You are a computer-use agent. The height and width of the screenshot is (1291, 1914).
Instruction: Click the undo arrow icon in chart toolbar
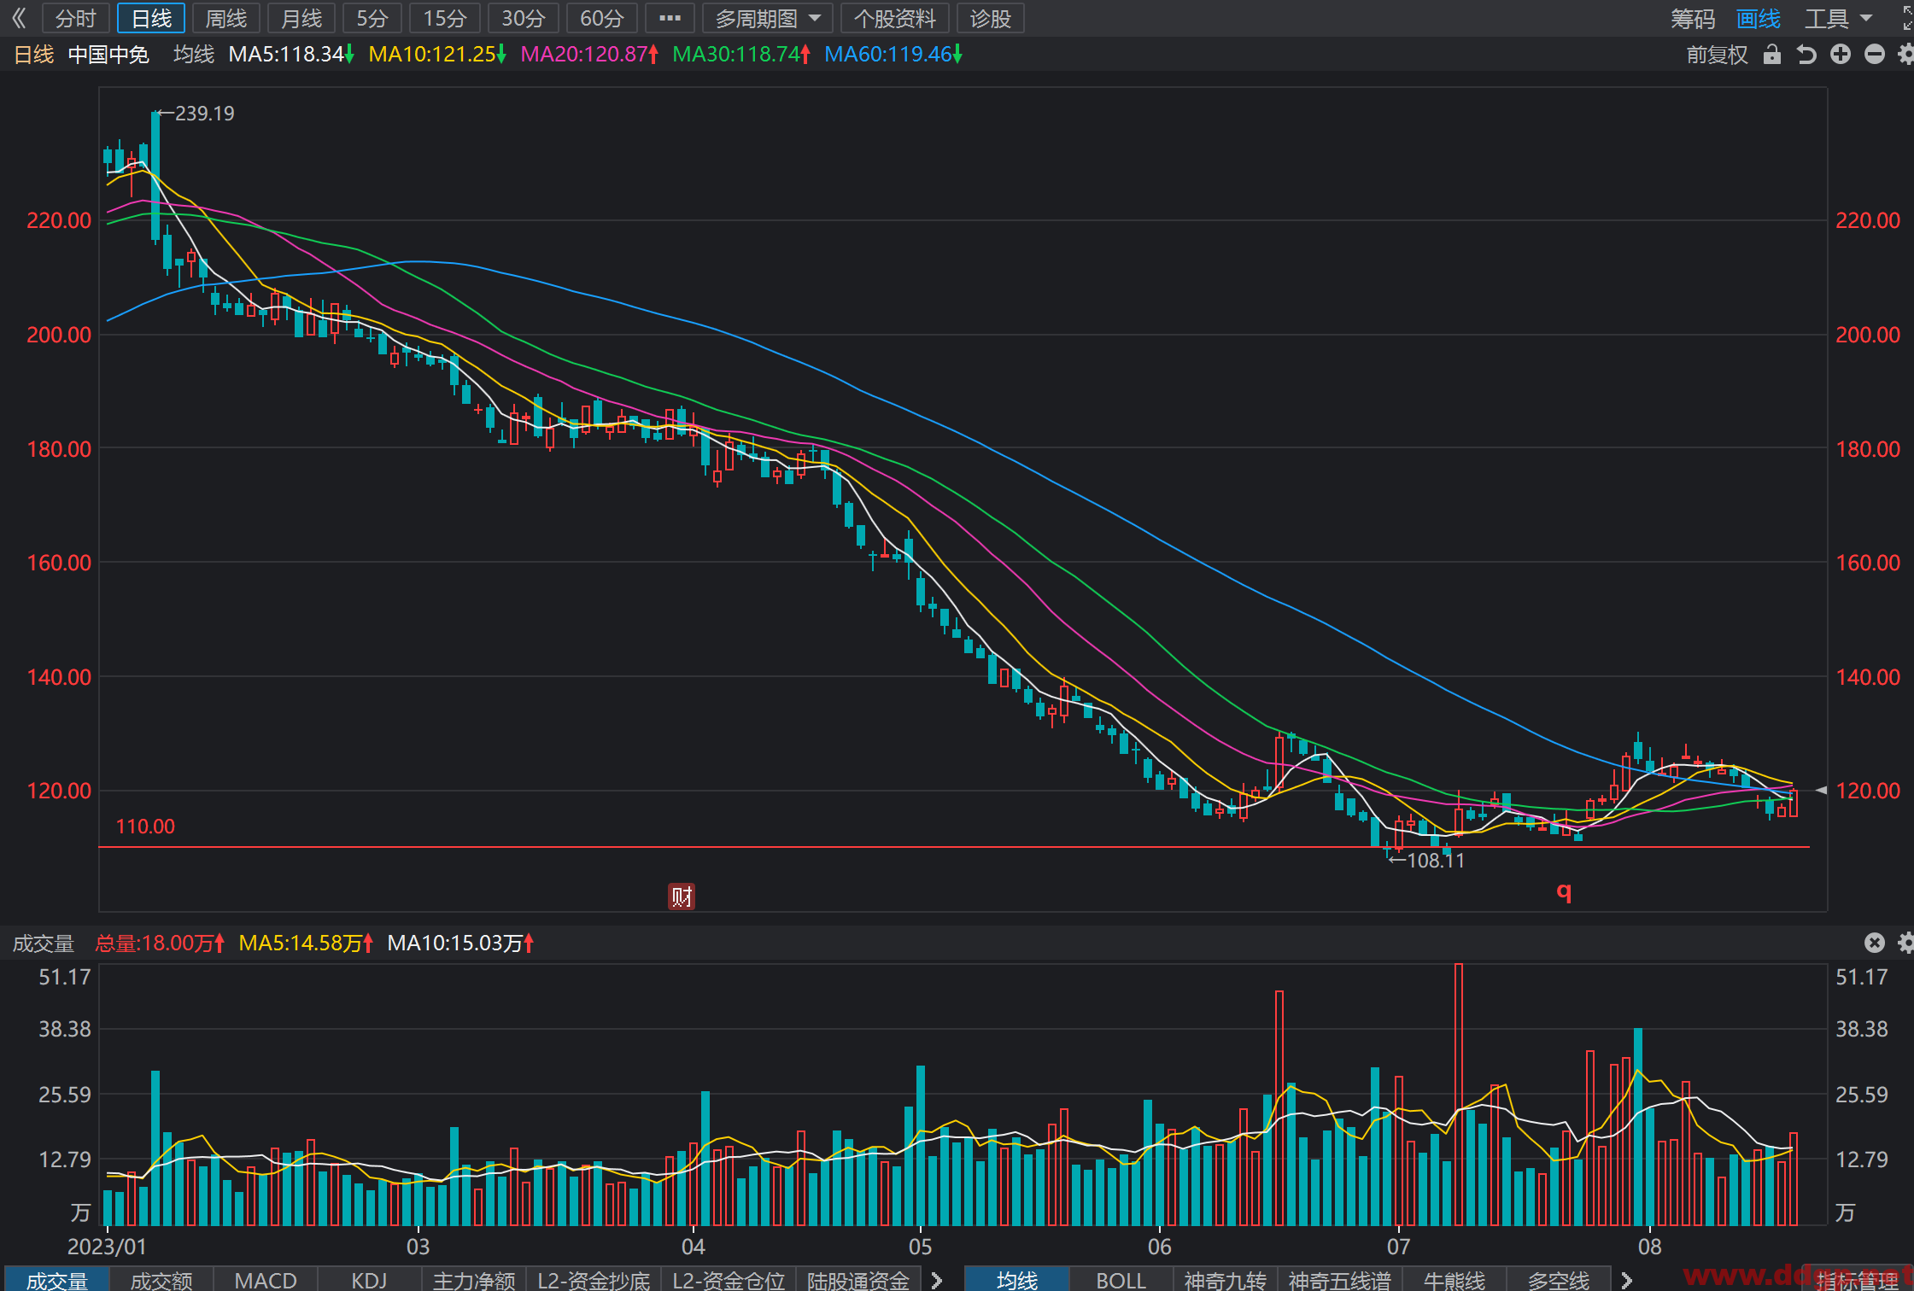pos(1806,55)
